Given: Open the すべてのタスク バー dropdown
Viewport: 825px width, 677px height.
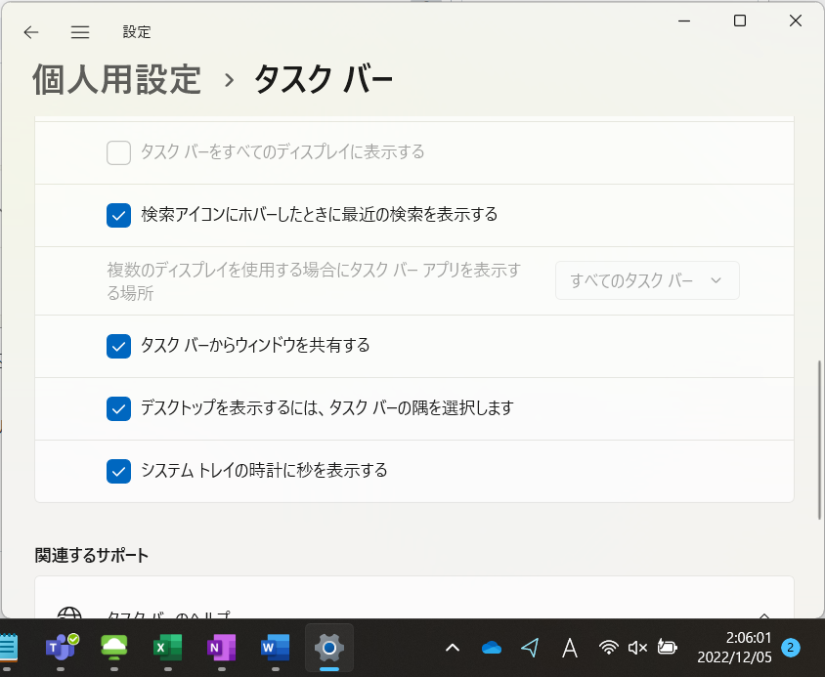Looking at the screenshot, I should (647, 280).
